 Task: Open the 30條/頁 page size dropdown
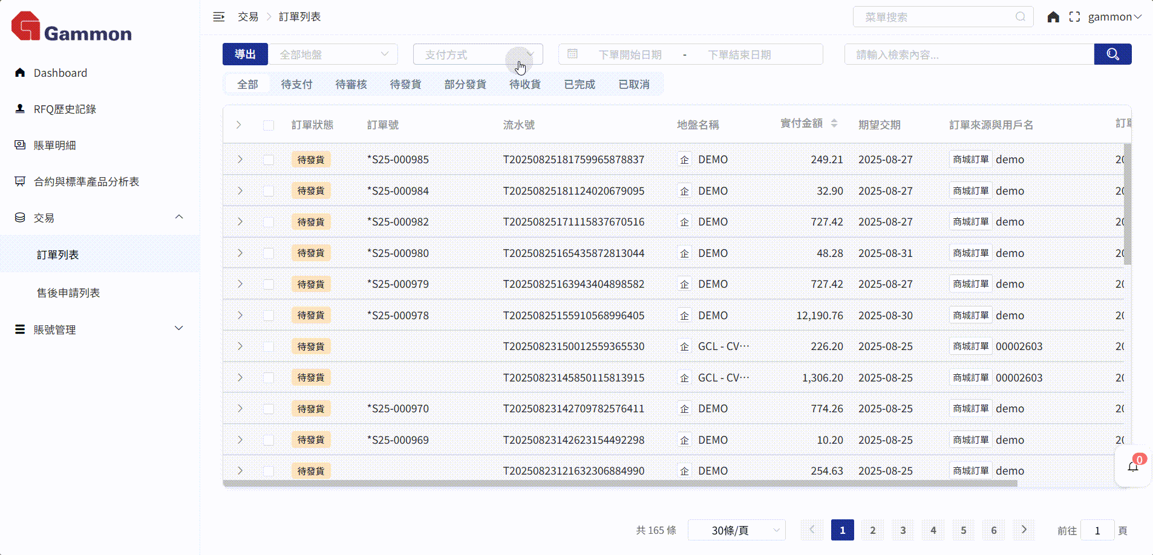(736, 530)
